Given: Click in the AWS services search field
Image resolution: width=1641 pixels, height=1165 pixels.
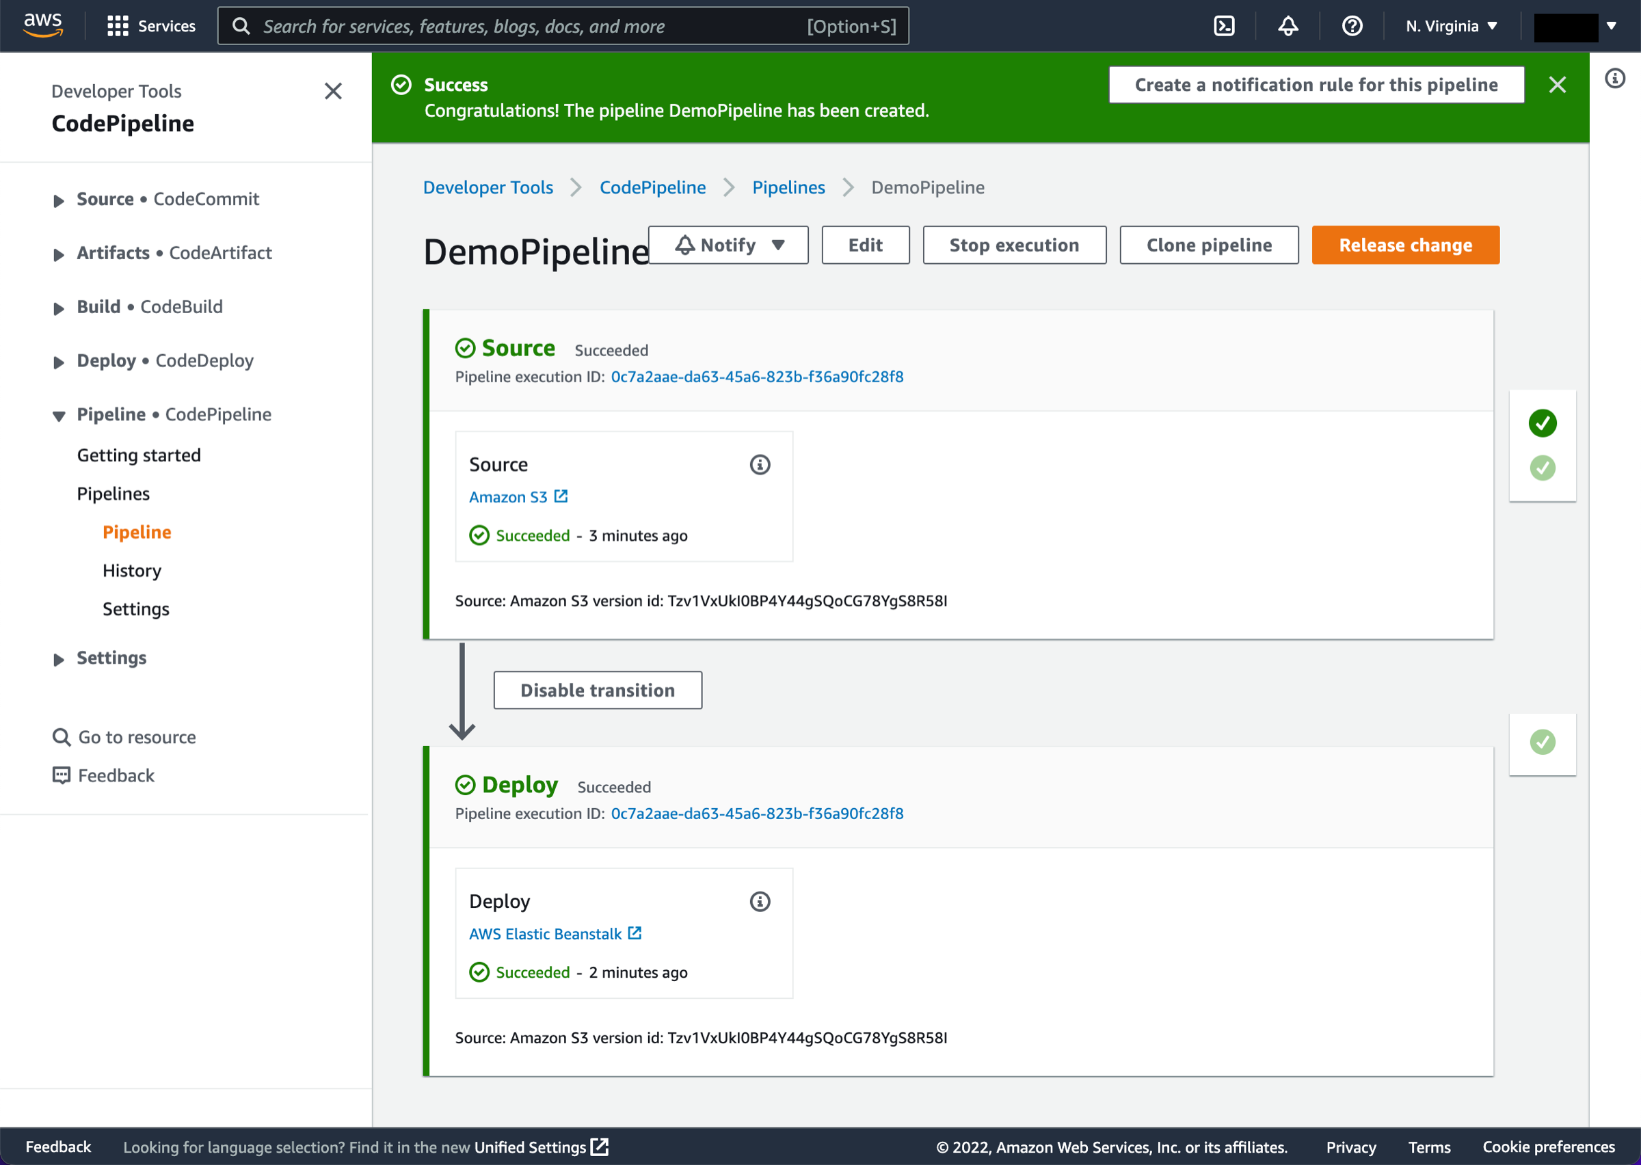Looking at the screenshot, I should pos(563,27).
